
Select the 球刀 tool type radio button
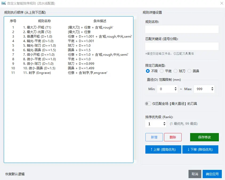175,71
